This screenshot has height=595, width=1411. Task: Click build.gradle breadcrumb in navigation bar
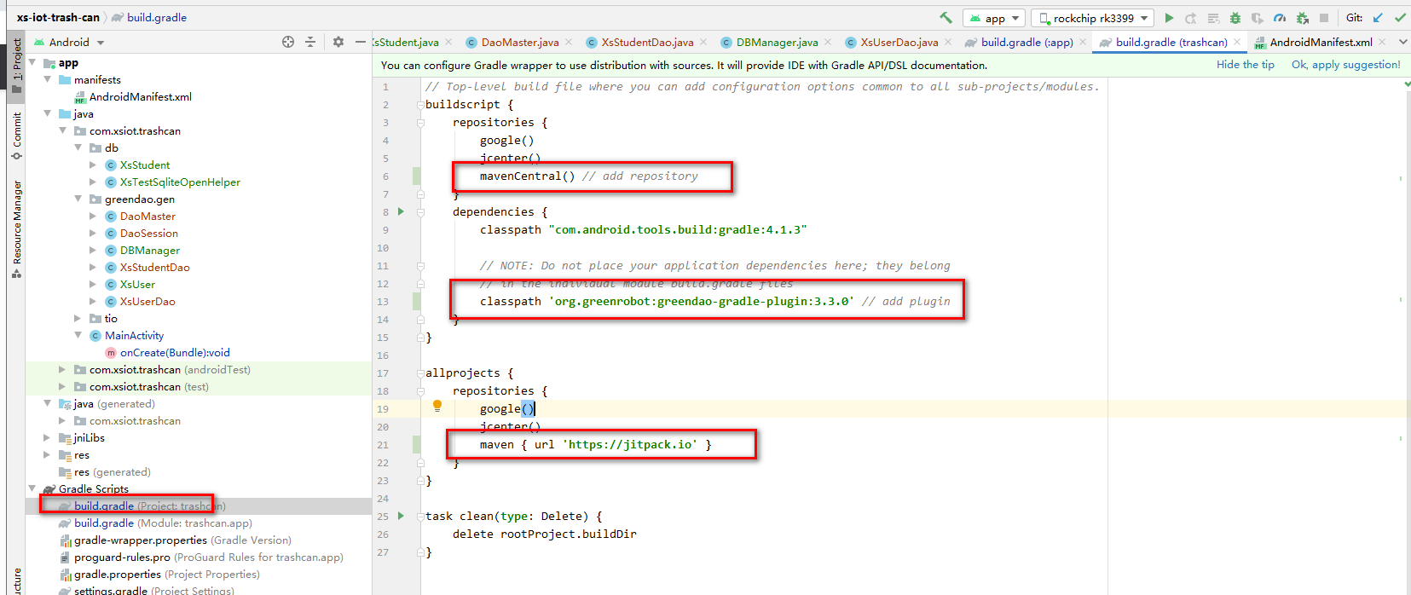[x=149, y=17]
